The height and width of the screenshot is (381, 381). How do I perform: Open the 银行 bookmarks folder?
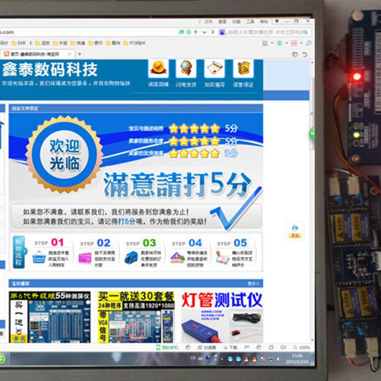95,43
